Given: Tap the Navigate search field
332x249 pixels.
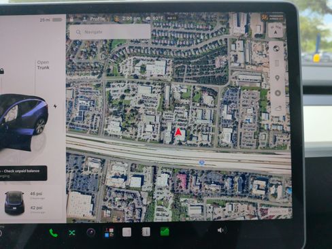Looking at the screenshot, I should pyautogui.click(x=110, y=32).
